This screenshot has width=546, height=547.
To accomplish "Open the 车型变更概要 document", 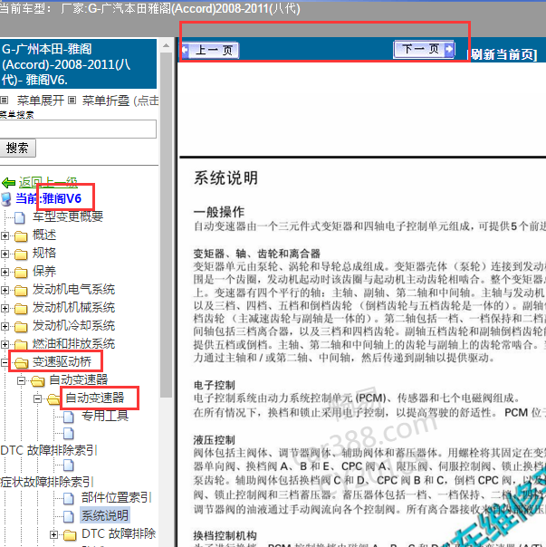I will click(68, 216).
